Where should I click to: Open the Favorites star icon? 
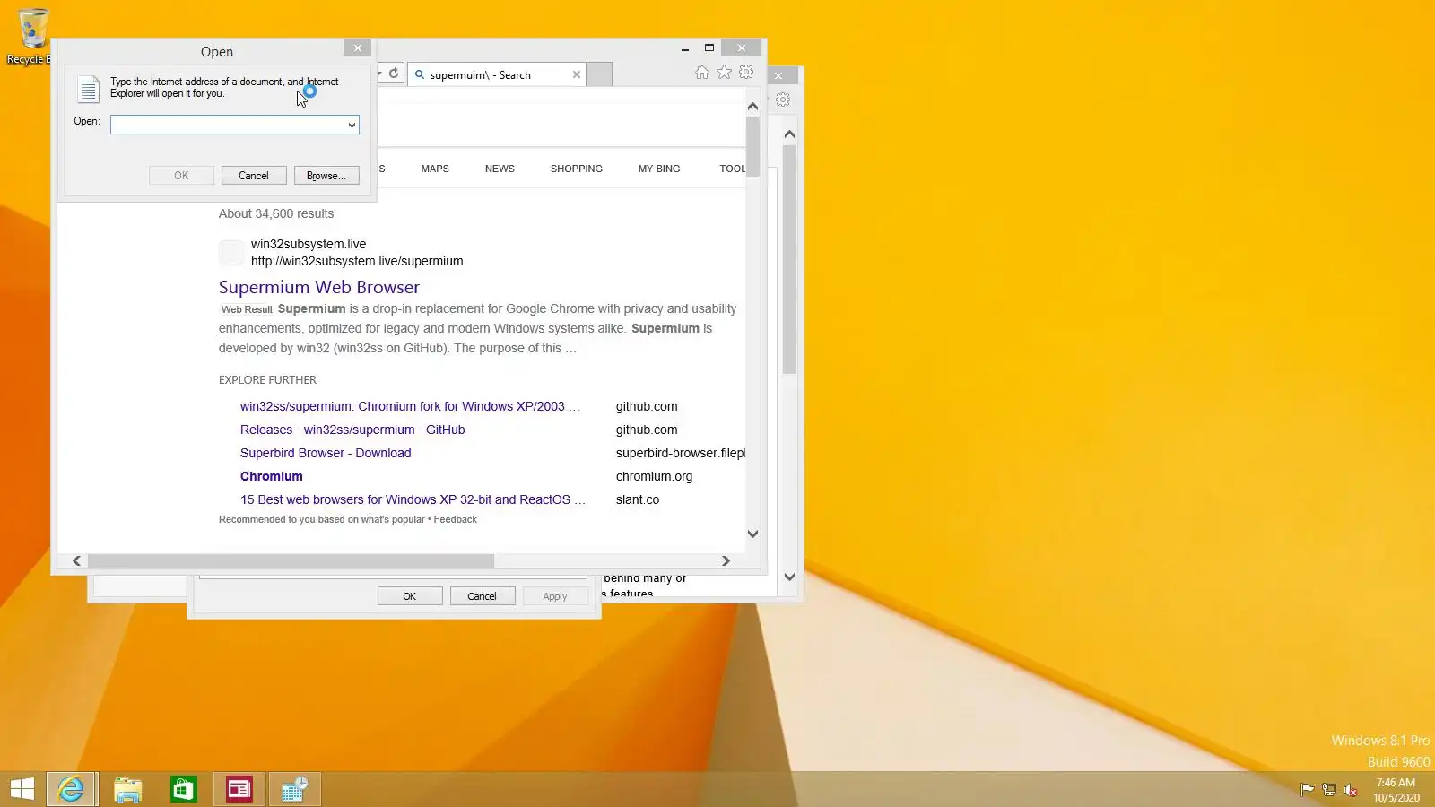[x=725, y=73]
